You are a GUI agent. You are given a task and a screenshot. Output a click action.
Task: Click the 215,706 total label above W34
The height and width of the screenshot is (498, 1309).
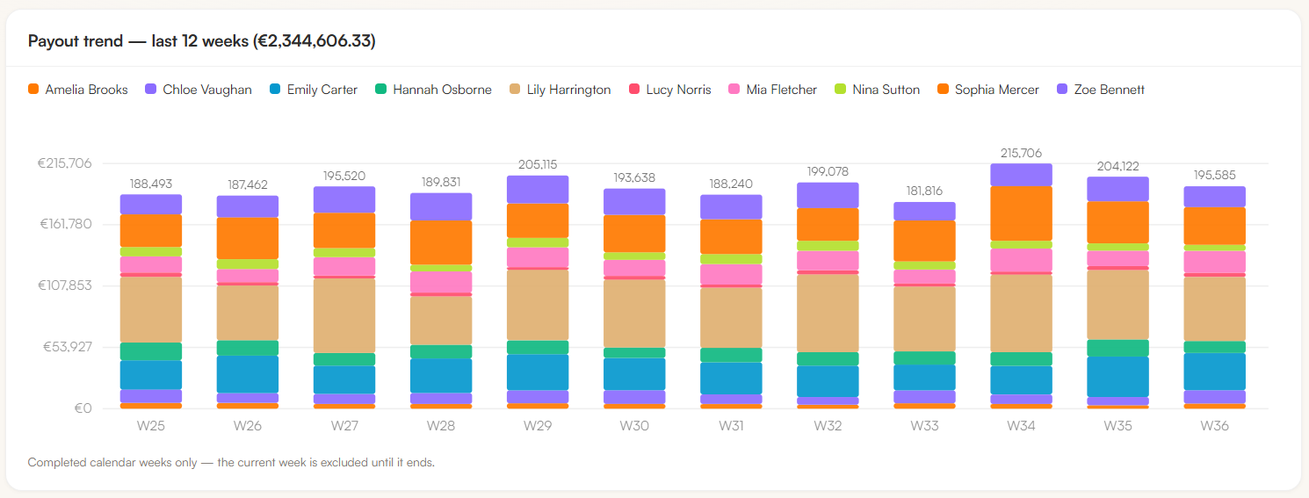(x=1021, y=153)
